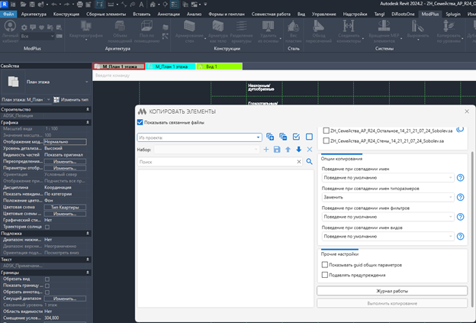Click the plus icon to add a set
Viewport: 476px width, 323px height.
[x=266, y=150]
